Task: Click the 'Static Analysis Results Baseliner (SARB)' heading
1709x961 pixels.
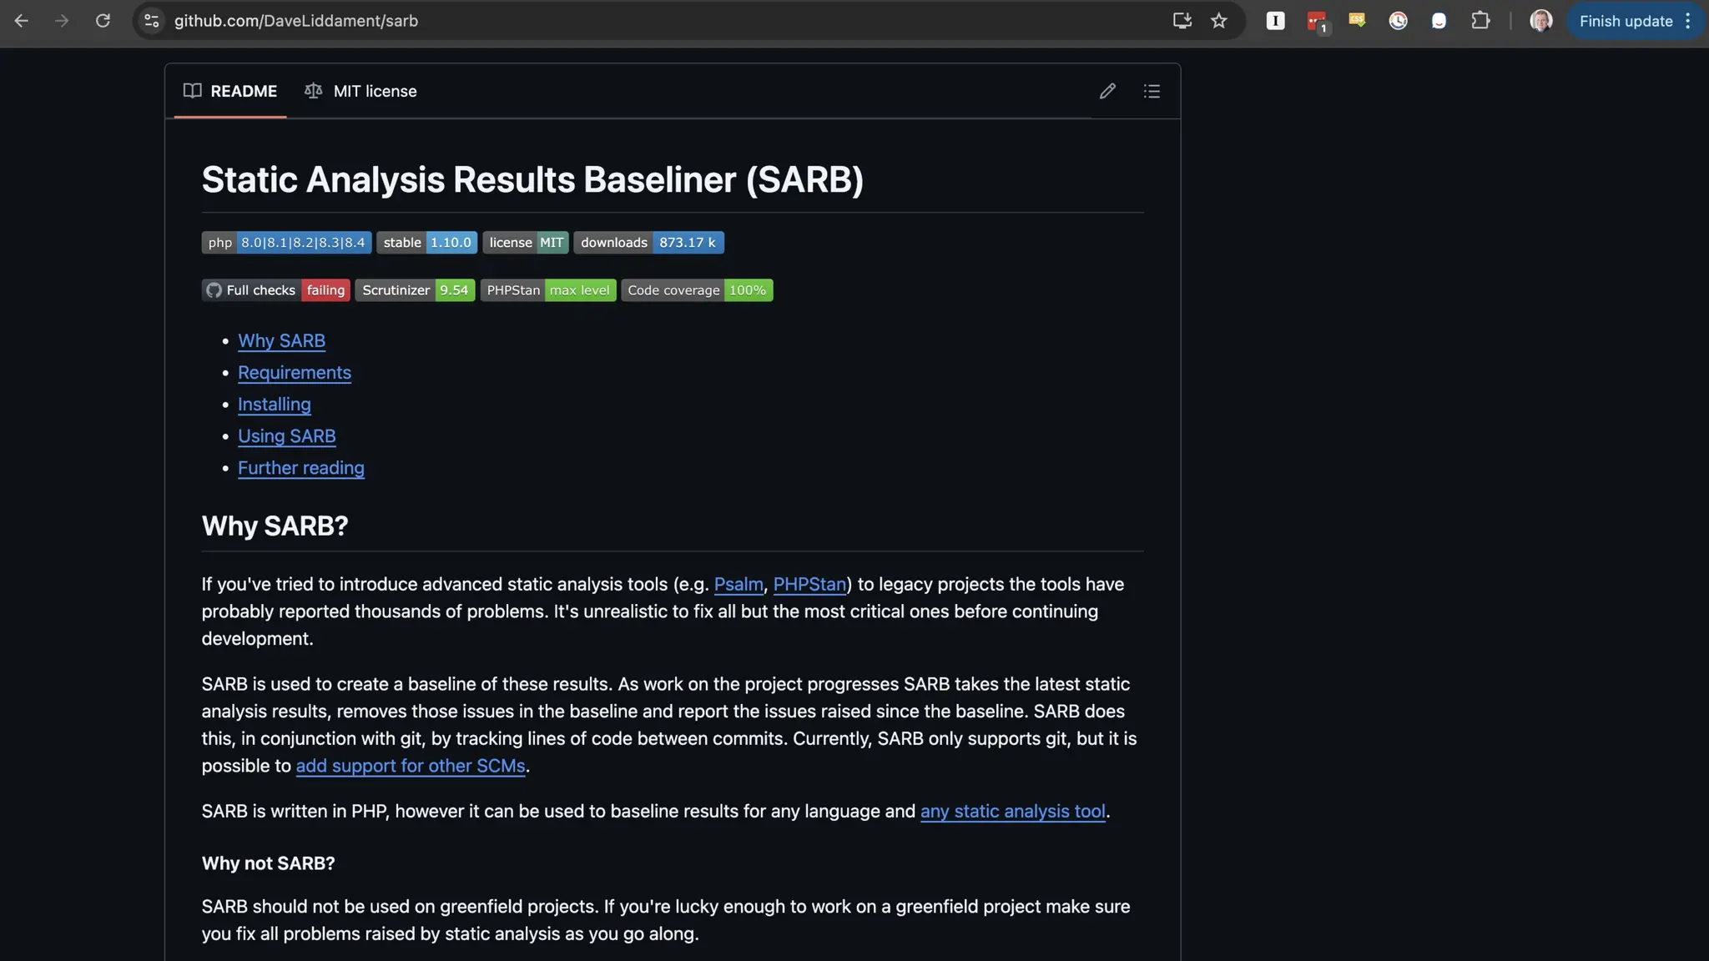Action: (532, 179)
